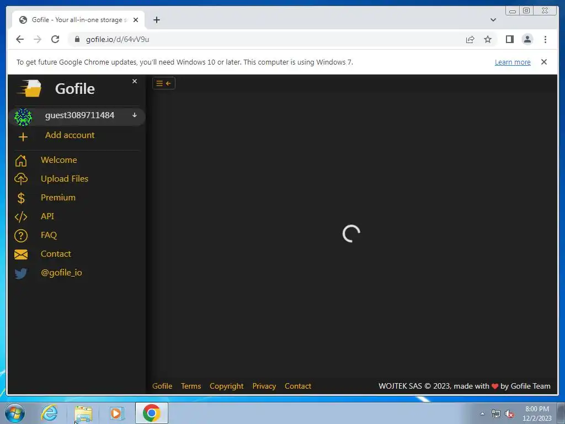Screen dimensions: 565x424
Task: Click the Chrome taskbar icon
Action: pos(152,413)
